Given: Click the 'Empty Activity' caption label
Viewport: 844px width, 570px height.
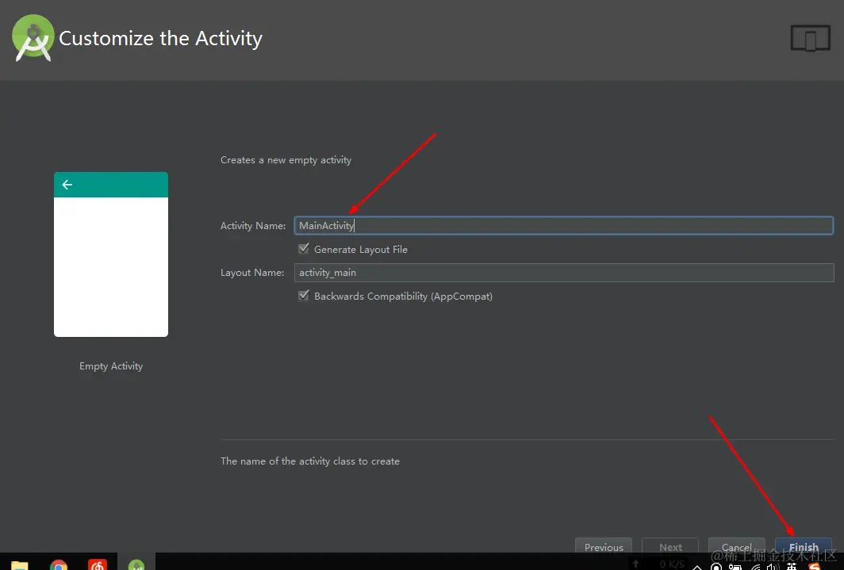Looking at the screenshot, I should coord(111,365).
